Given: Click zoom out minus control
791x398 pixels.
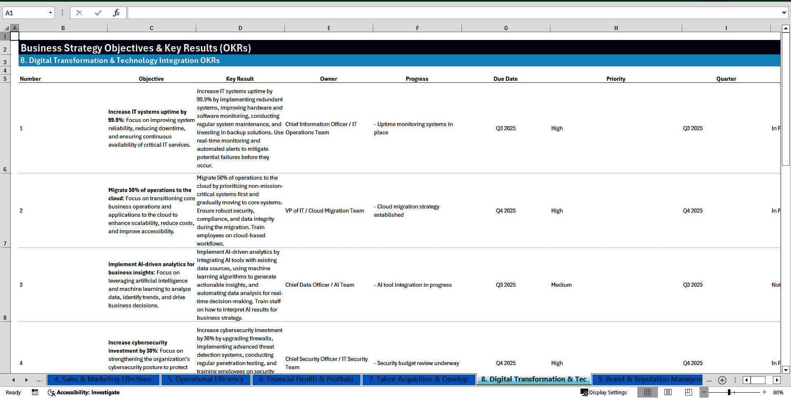Looking at the screenshot, I should pos(704,392).
